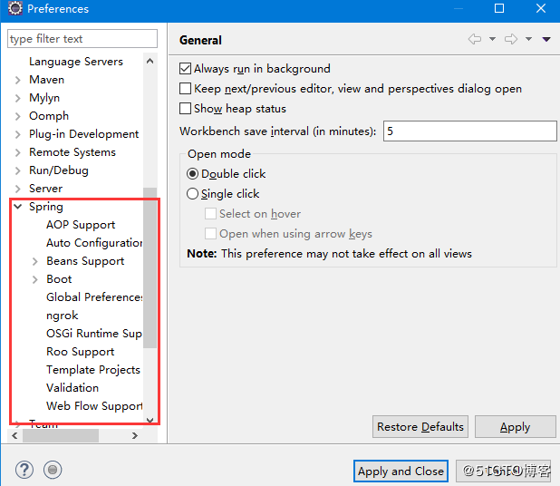
Task: Go back using the left arrow icon
Action: coord(475,39)
